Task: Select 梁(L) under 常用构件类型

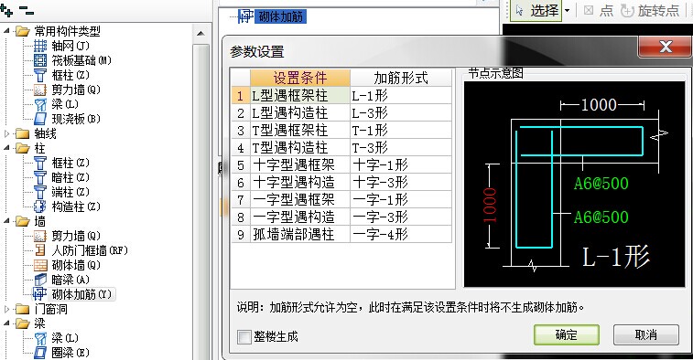Action: click(x=65, y=104)
